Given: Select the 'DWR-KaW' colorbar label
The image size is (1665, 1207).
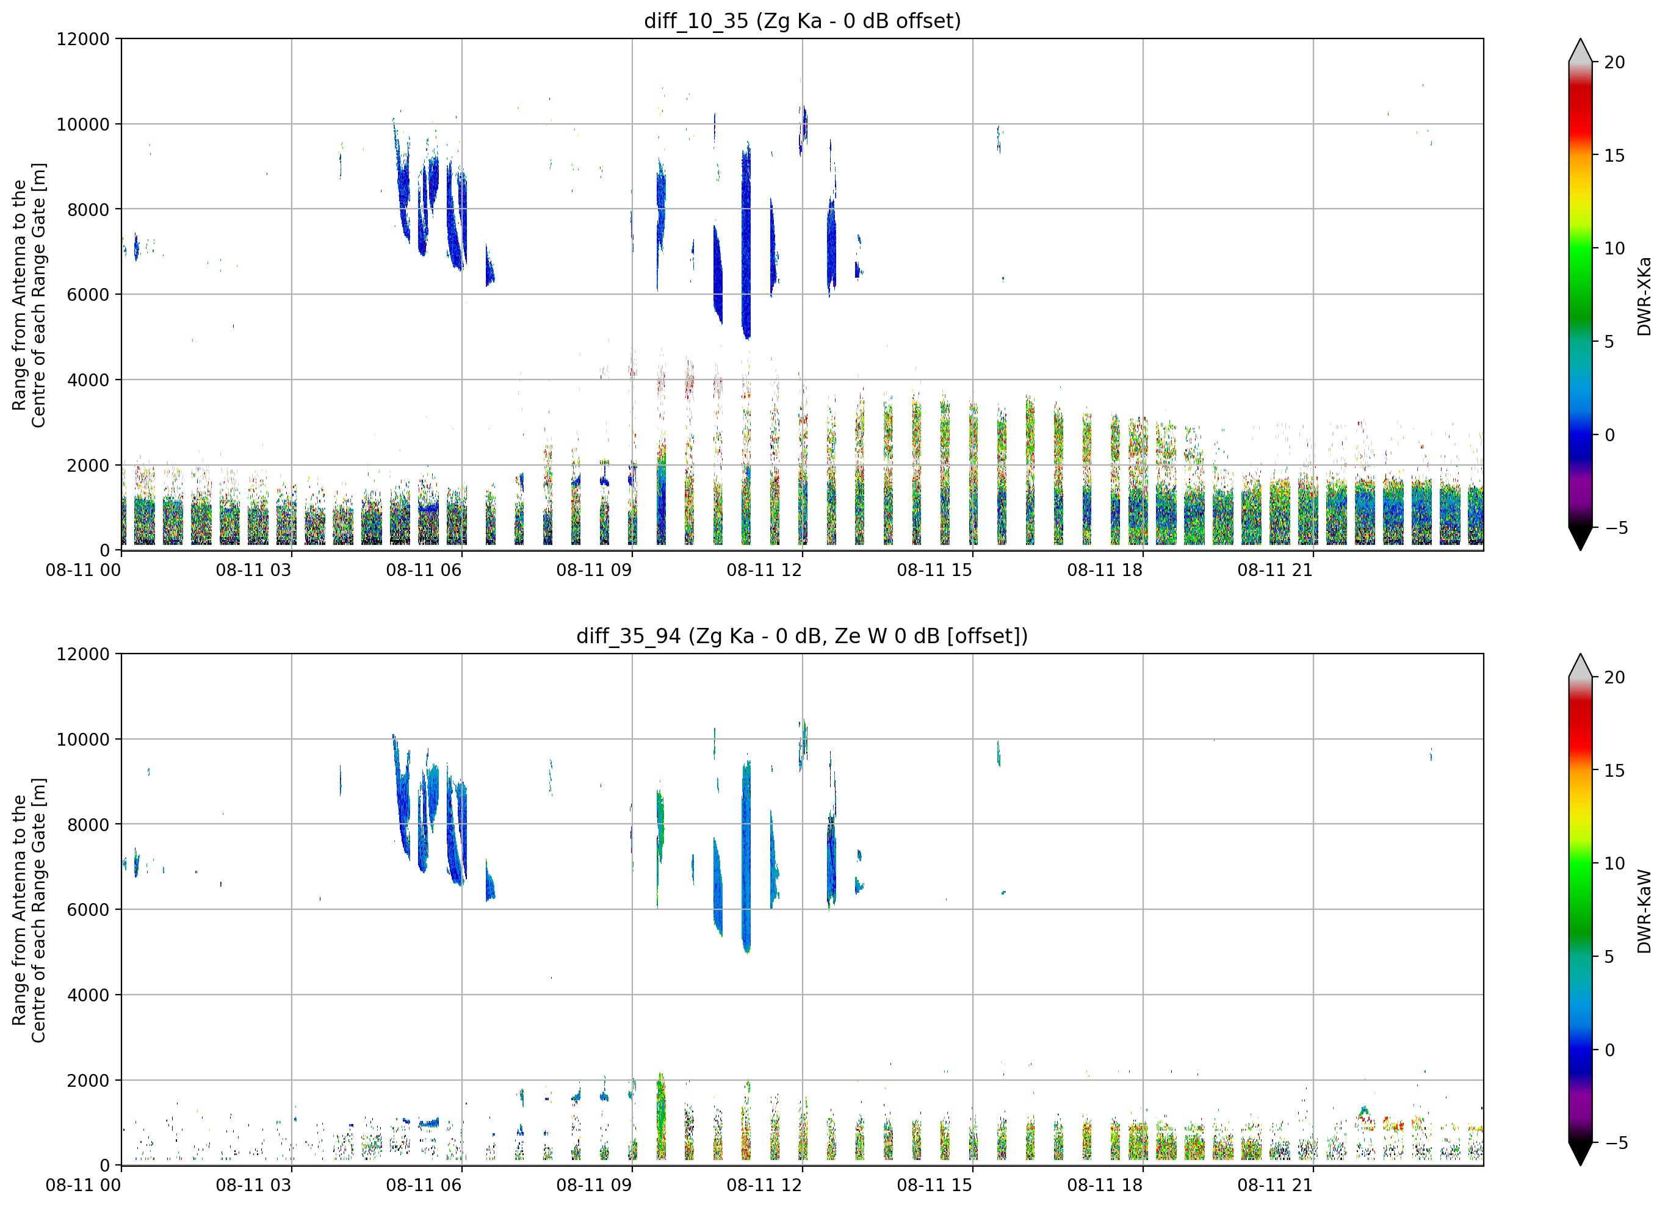Looking at the screenshot, I should 1644,911.
